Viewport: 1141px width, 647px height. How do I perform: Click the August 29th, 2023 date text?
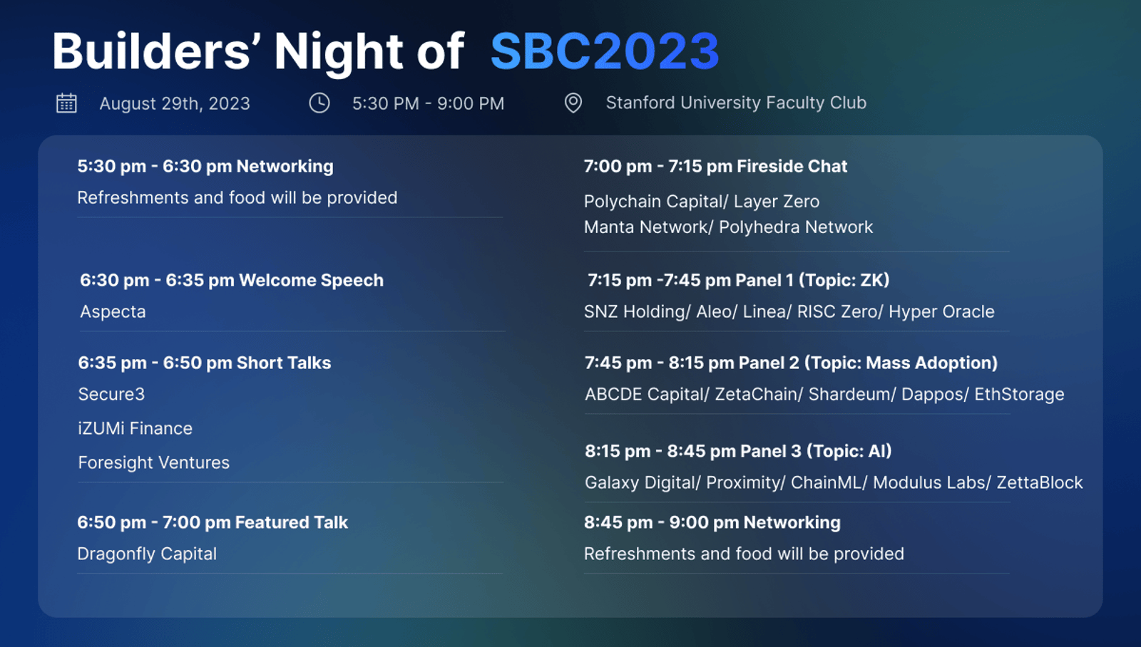(175, 103)
